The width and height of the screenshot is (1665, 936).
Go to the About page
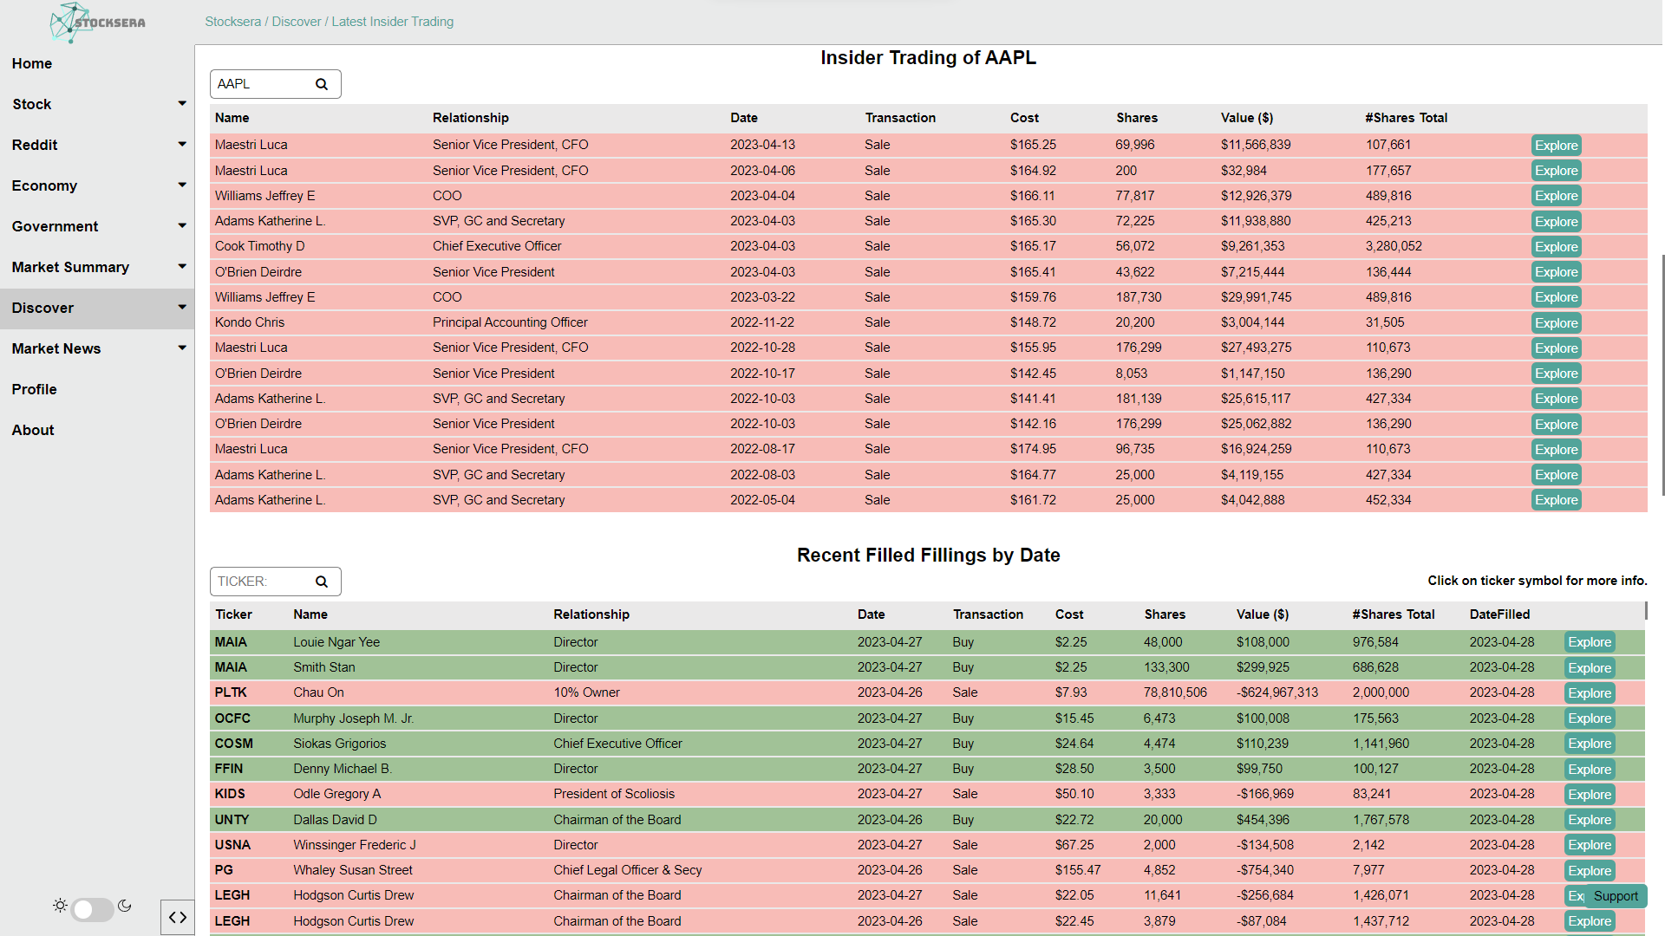tap(33, 430)
